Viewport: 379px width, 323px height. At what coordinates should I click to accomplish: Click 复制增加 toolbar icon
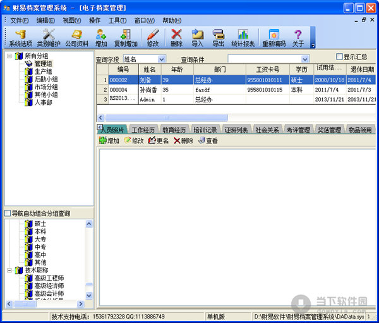[126, 38]
